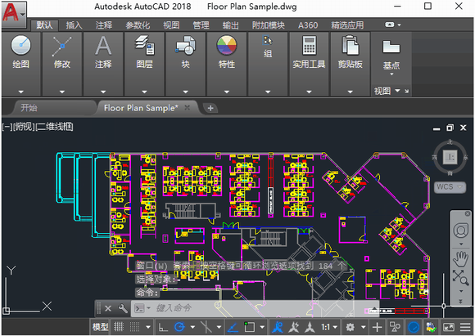Open the 图层 (Layers) panel
The width and height of the screenshot is (475, 336).
coord(144,52)
